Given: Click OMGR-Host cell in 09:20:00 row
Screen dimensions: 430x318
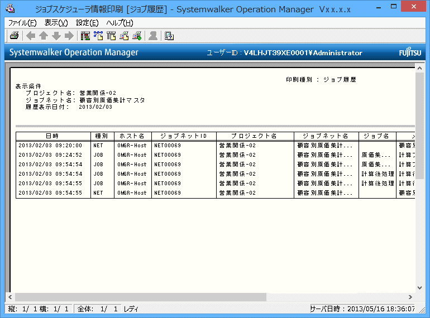Looking at the screenshot, I should 132,146.
